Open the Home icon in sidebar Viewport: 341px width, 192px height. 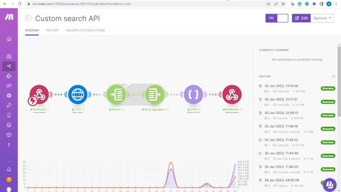[x=9, y=39]
